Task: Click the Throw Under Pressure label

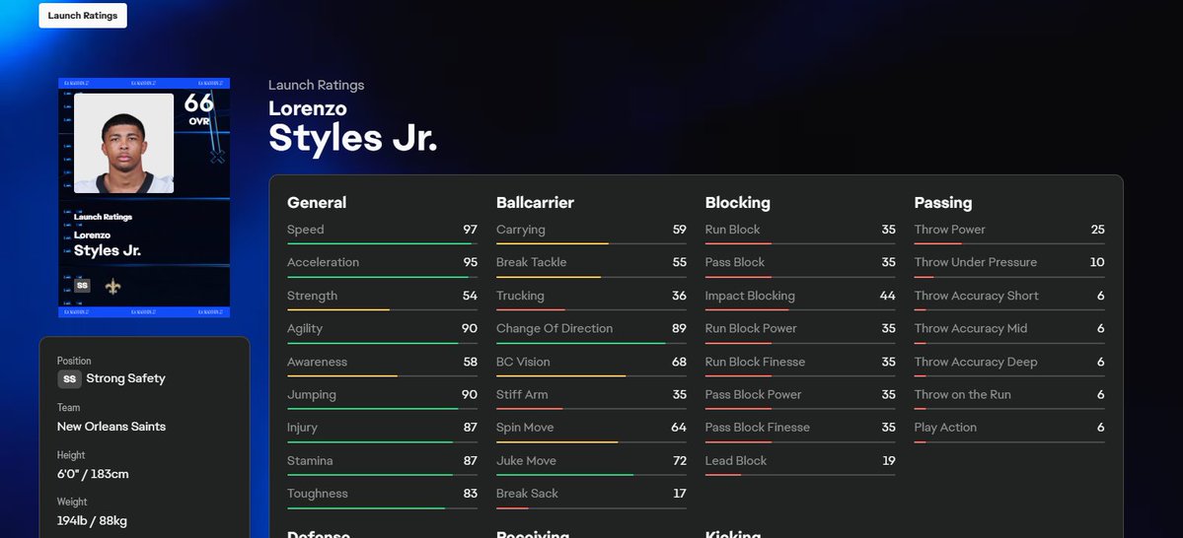Action: pos(976,262)
